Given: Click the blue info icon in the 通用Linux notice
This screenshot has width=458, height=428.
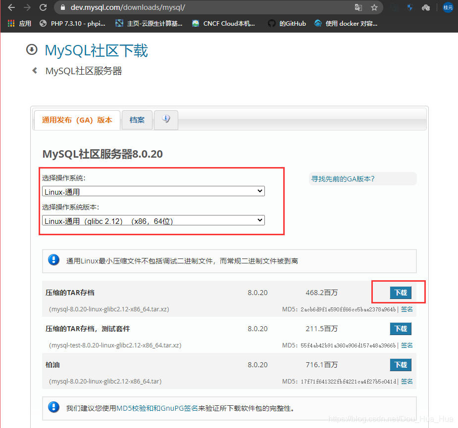Looking at the screenshot, I should [x=54, y=259].
